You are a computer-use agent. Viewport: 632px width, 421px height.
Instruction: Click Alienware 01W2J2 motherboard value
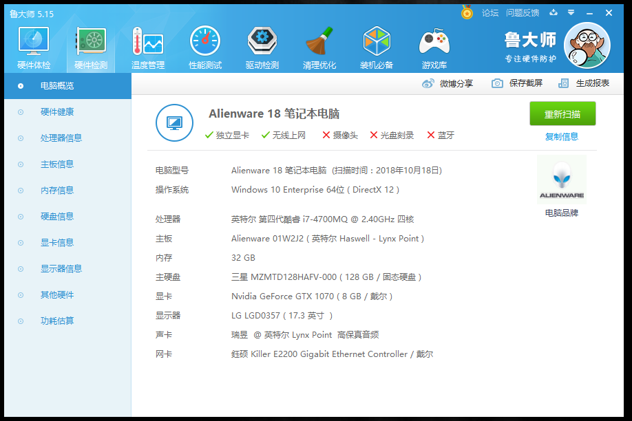coord(328,239)
